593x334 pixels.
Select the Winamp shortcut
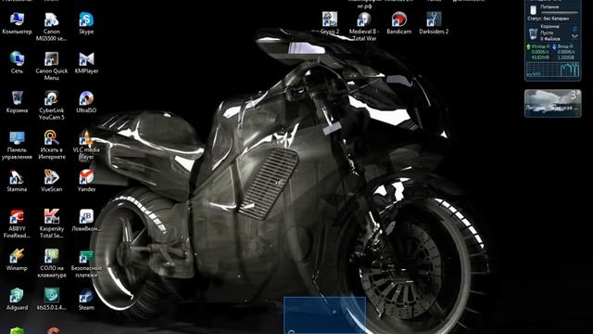[x=17, y=260]
